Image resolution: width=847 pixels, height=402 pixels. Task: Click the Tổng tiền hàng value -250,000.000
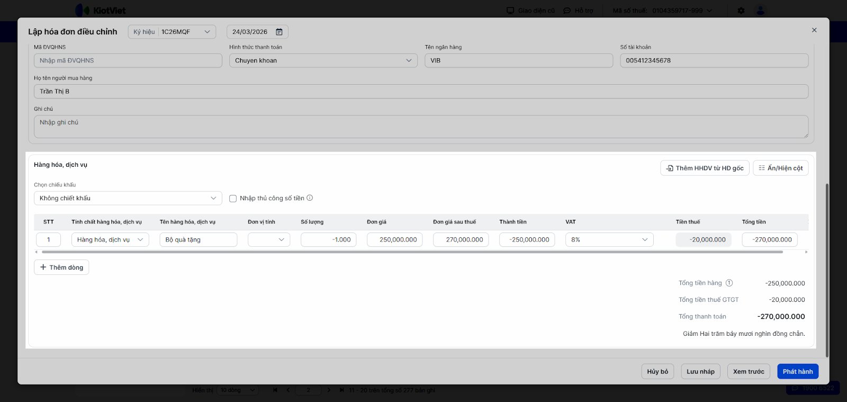785,283
